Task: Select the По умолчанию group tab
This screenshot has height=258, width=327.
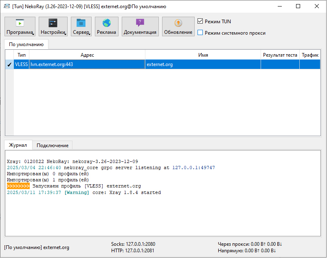Action: pos(26,44)
